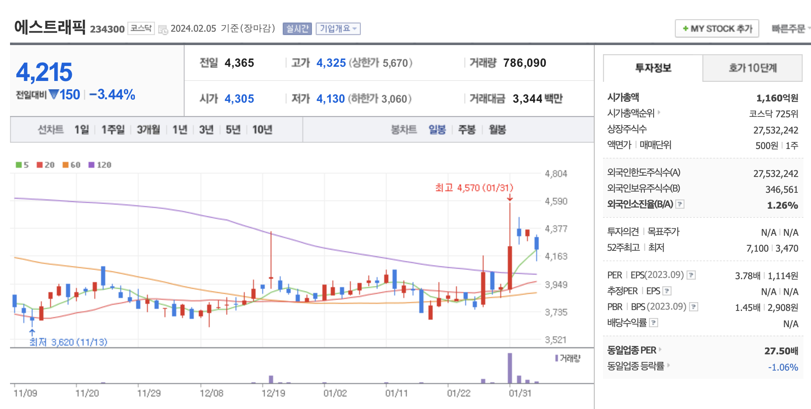Image resolution: width=811 pixels, height=409 pixels.
Task: Select the 1일 line chart period
Action: pyautogui.click(x=82, y=130)
